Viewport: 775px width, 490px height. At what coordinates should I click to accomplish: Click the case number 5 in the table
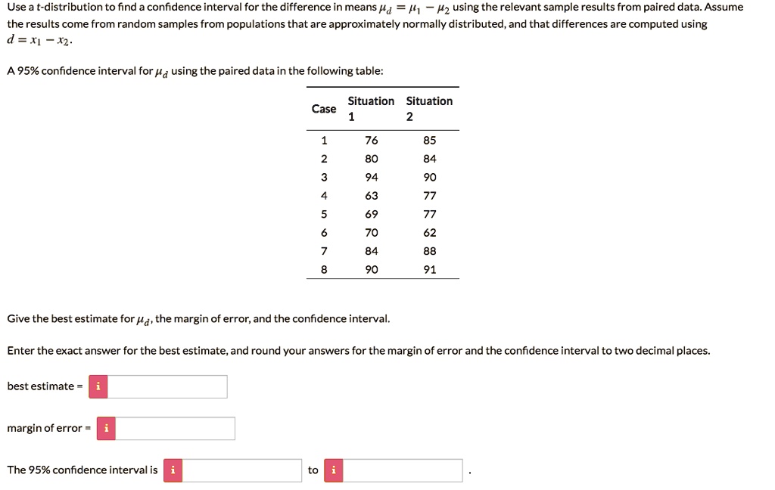(324, 213)
